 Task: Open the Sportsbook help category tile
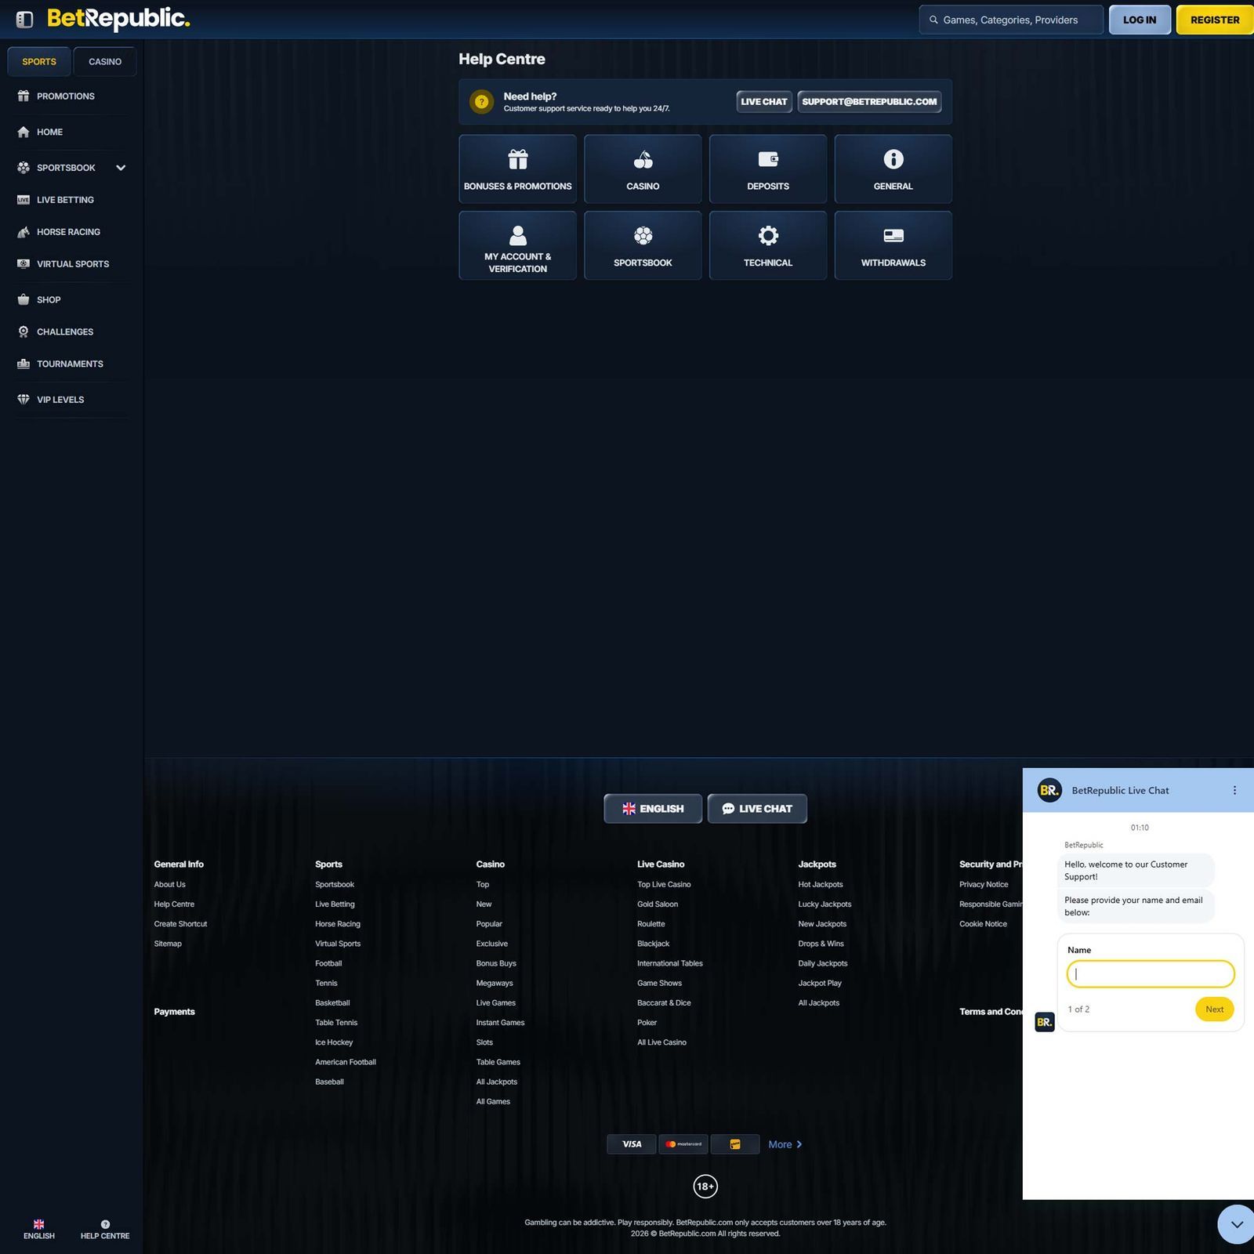643,245
